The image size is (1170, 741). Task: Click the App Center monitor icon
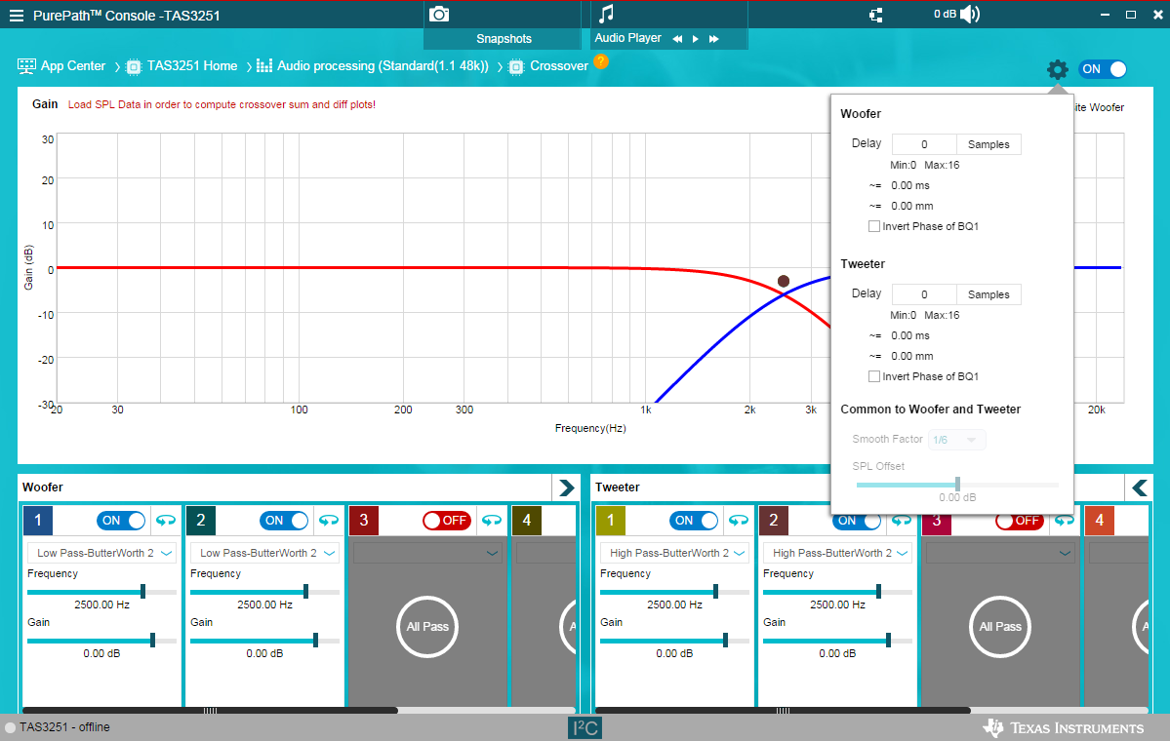pyautogui.click(x=27, y=66)
